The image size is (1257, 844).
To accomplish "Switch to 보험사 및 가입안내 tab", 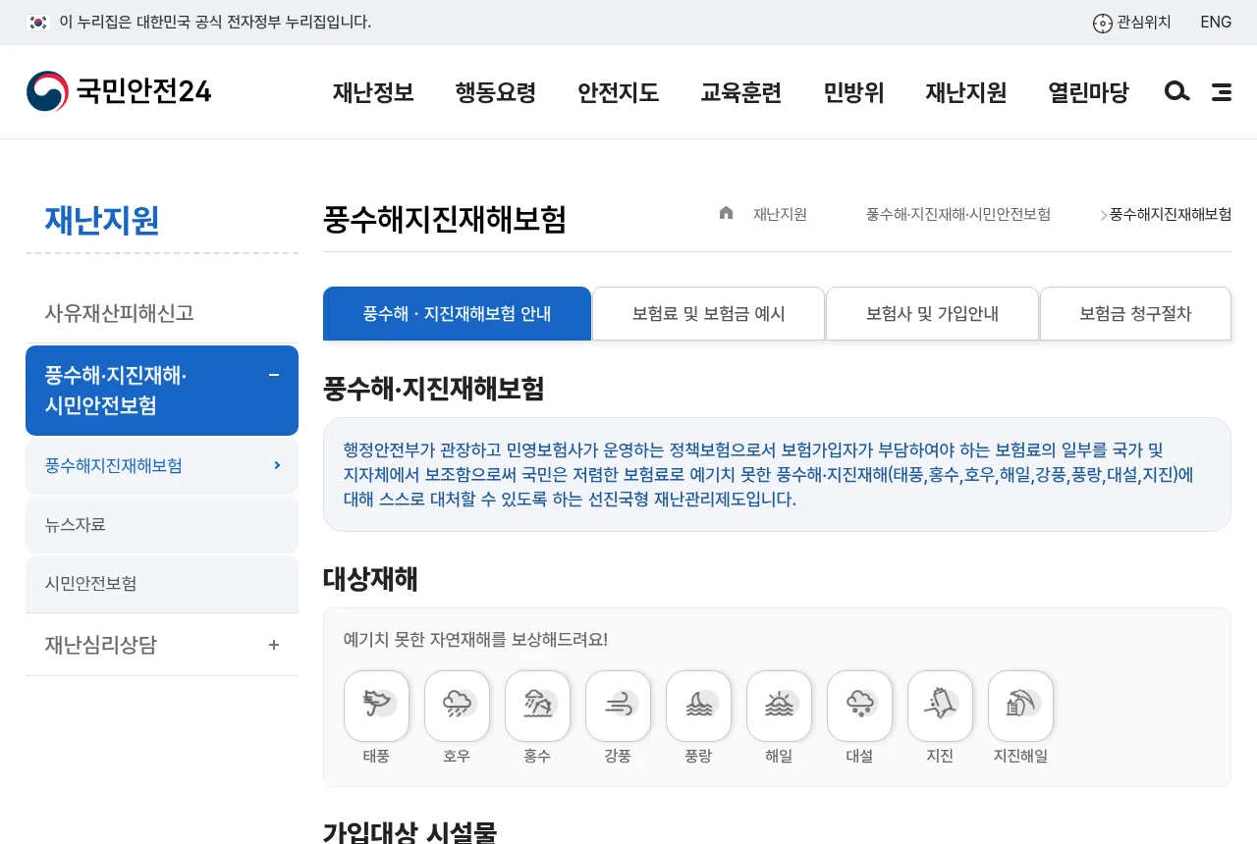I will point(933,314).
